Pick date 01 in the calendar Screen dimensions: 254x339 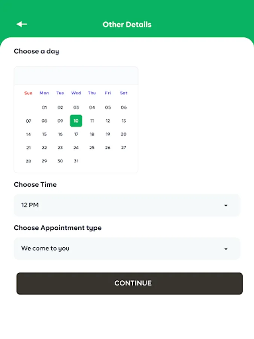[x=44, y=107]
